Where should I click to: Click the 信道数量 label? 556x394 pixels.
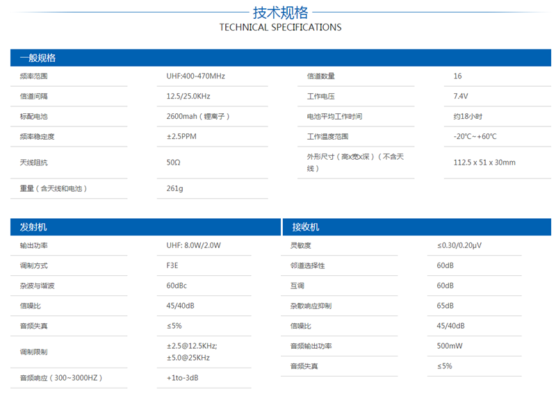pyautogui.click(x=321, y=76)
